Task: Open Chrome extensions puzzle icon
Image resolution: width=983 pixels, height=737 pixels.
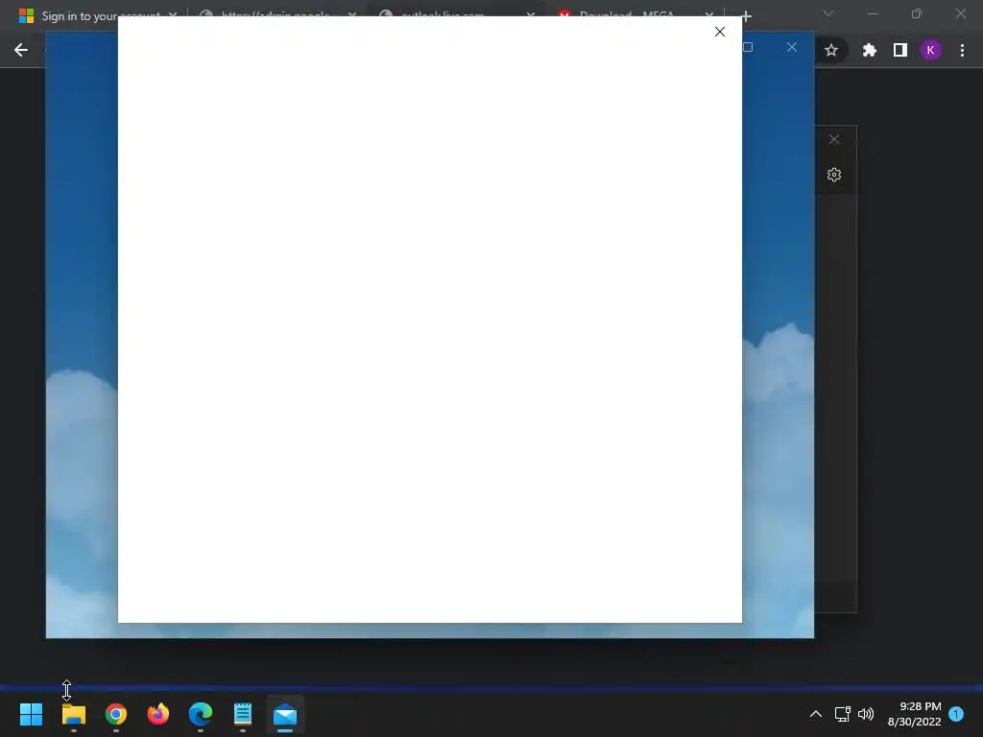Action: (869, 50)
